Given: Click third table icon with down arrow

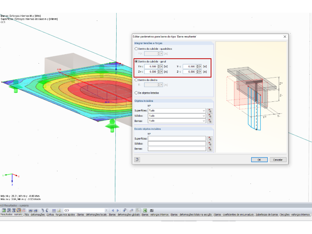Looking at the screenshot, I should 14,210.
